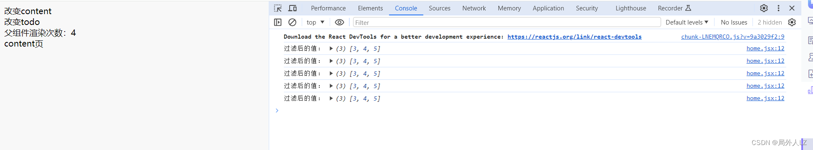Create a live expression via eye icon
The height and width of the screenshot is (150, 813).
340,22
